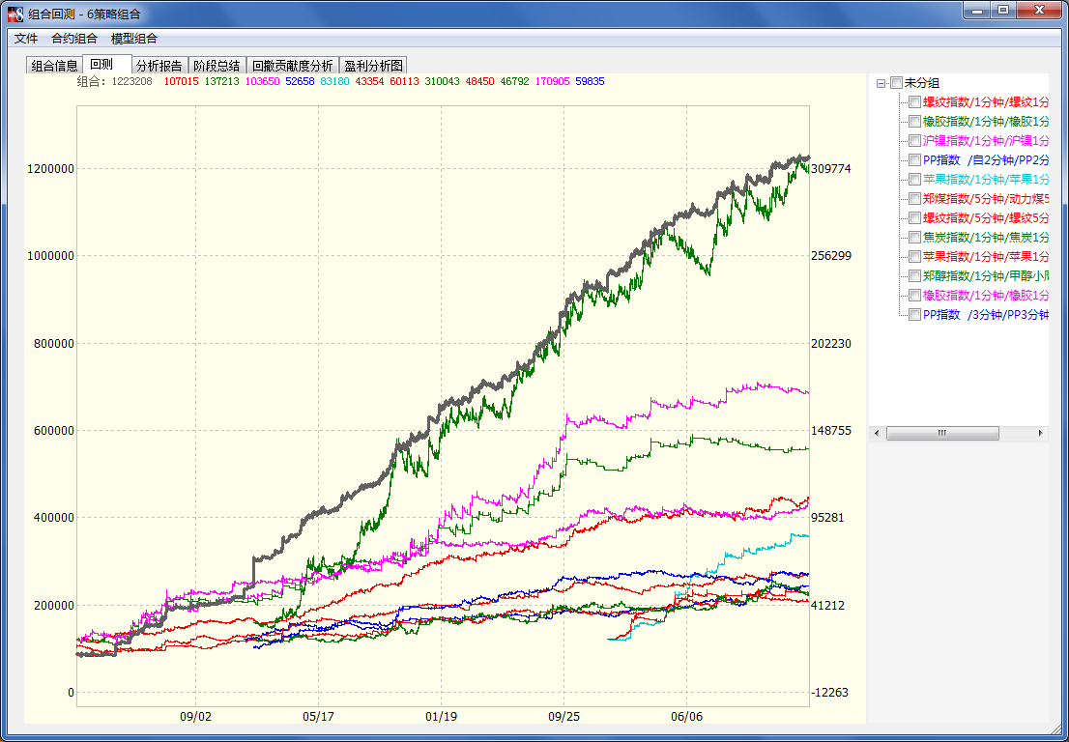This screenshot has height=742, width=1069.
Task: Open the 合约组合 menu
Action: 74,39
